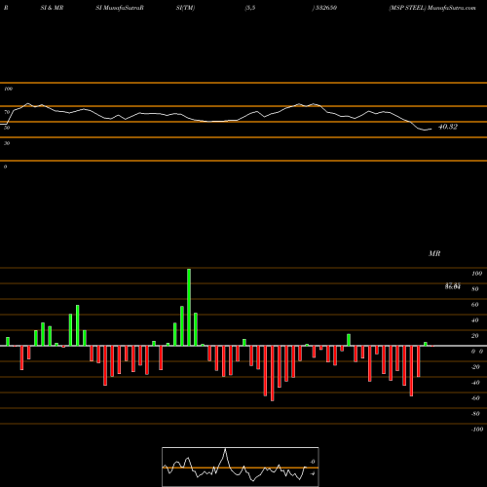Click the MR chart title label
This screenshot has height=487, width=487.
tap(434, 253)
